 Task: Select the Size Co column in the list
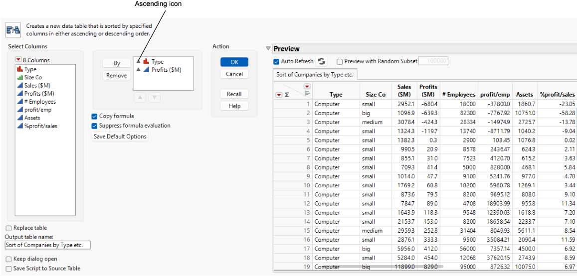click(33, 77)
